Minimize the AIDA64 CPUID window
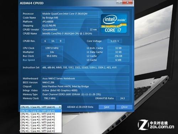The height and width of the screenshot is (134, 178). (119, 2)
